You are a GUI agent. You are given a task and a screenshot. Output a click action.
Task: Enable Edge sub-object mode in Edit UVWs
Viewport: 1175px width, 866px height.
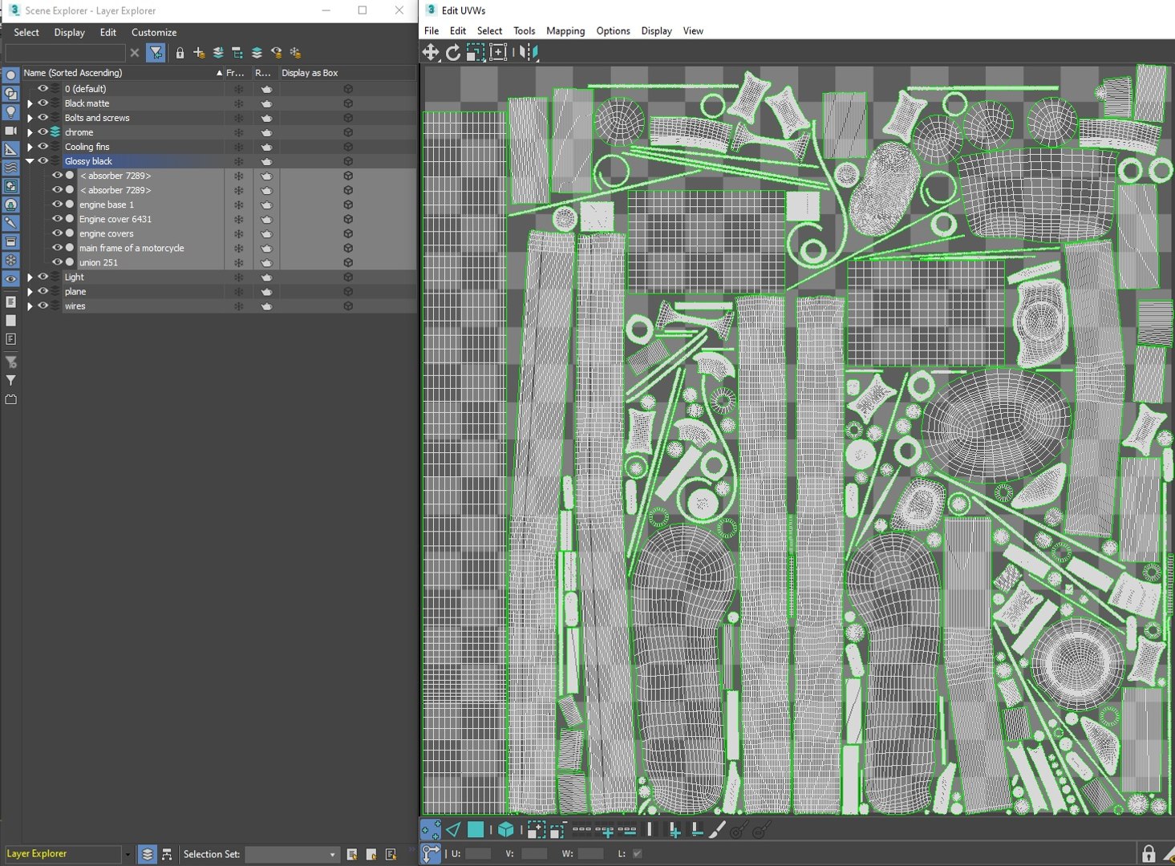pyautogui.click(x=453, y=830)
